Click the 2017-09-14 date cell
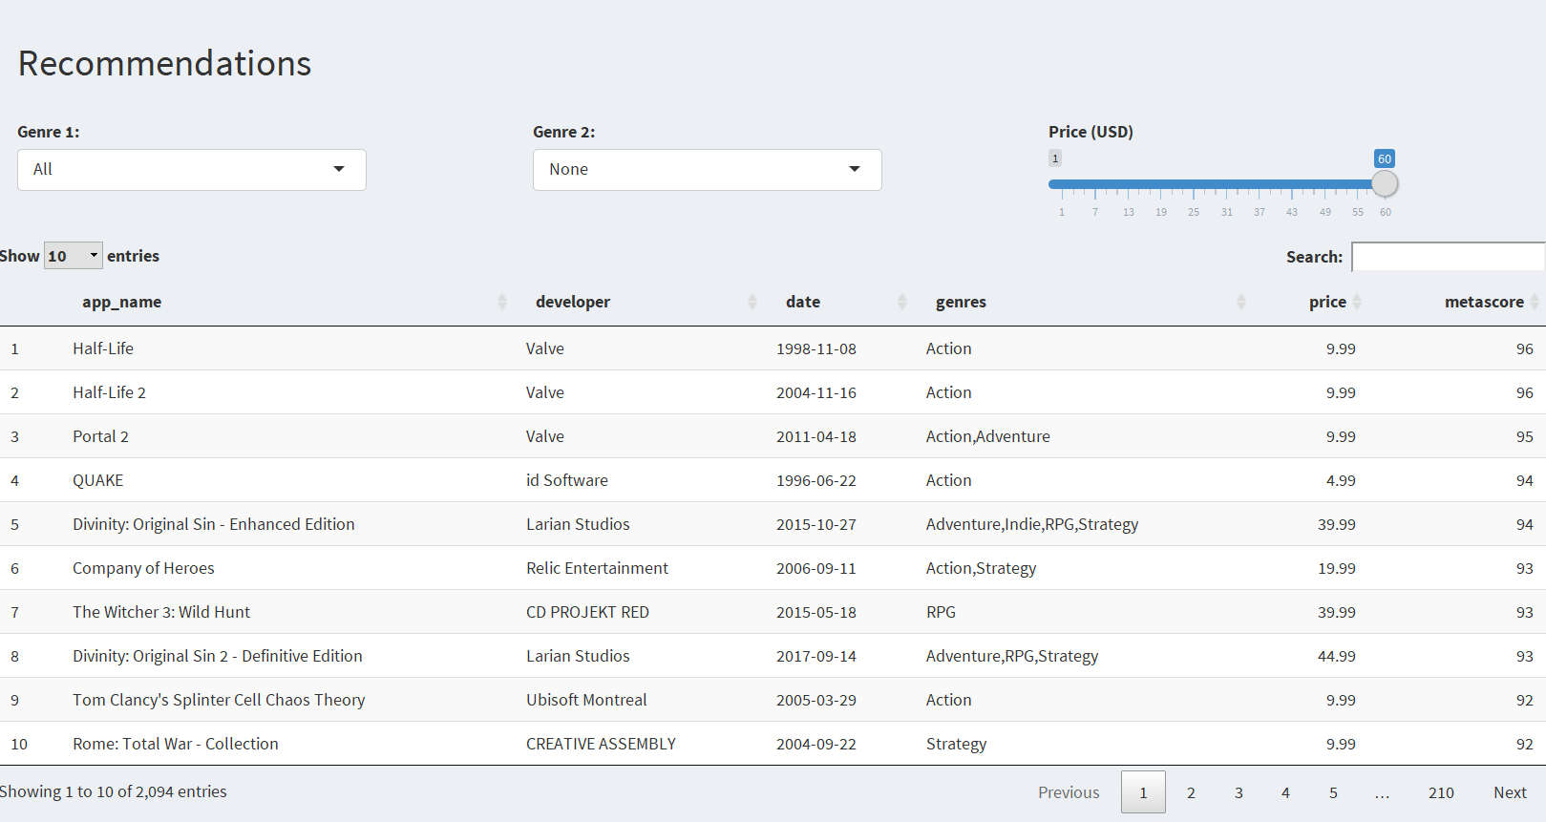1546x822 pixels. pyautogui.click(x=816, y=656)
